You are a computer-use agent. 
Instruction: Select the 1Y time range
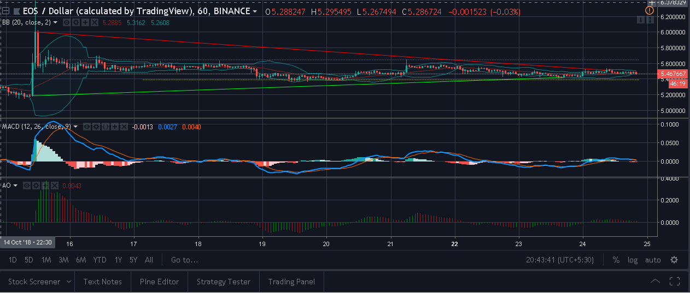coord(118,260)
